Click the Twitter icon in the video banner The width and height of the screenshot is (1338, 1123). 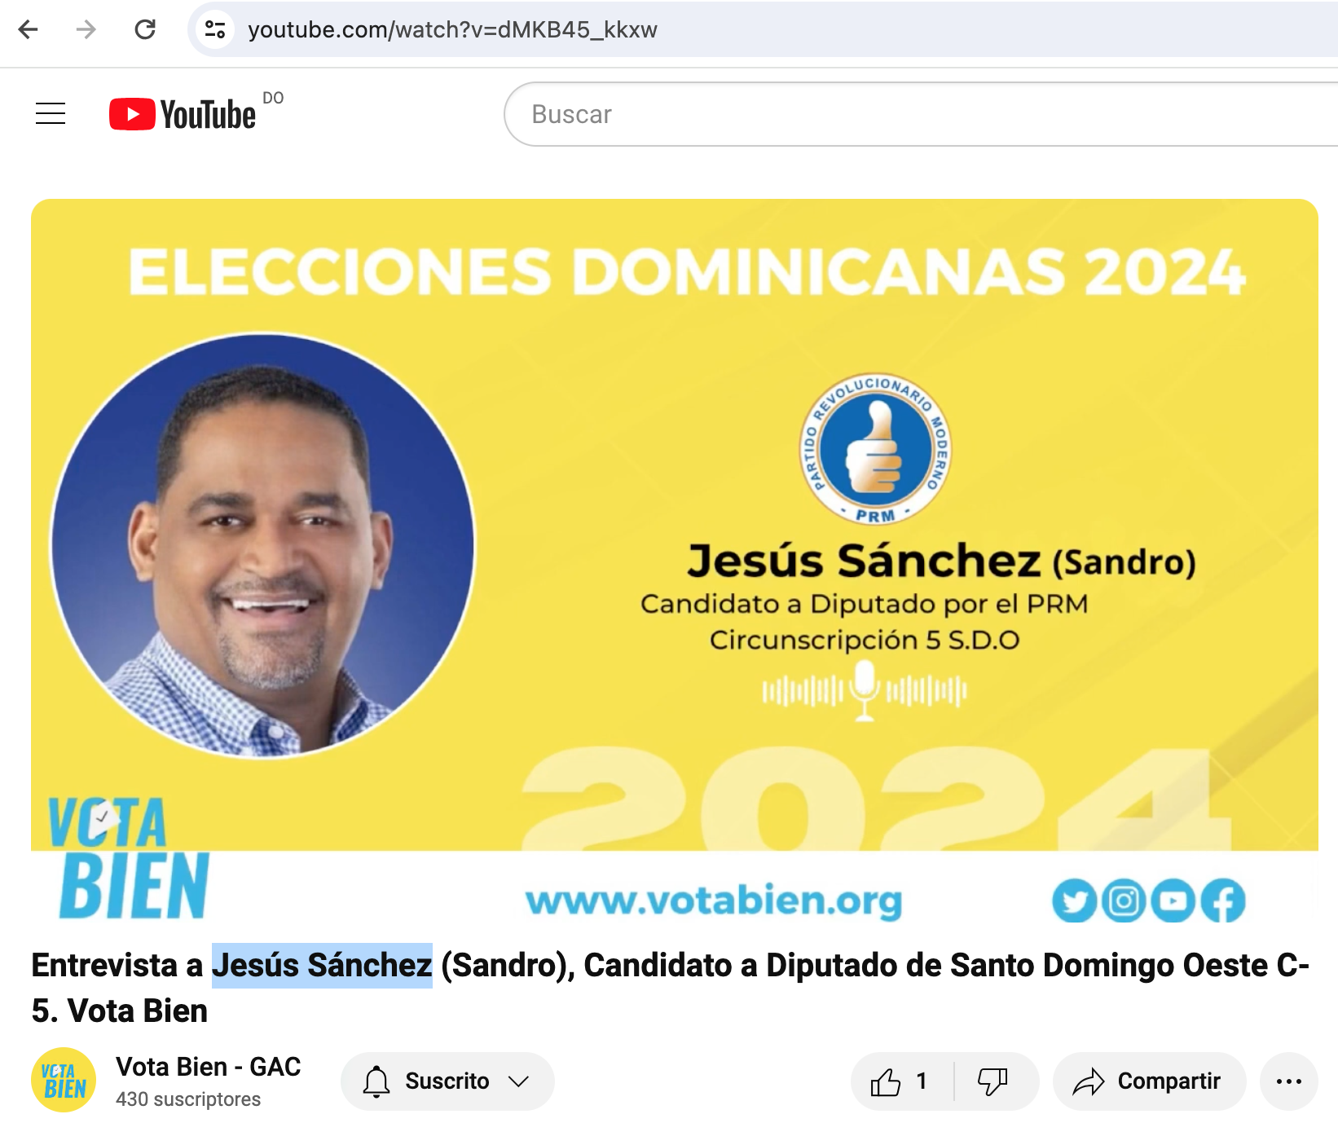point(1074,901)
